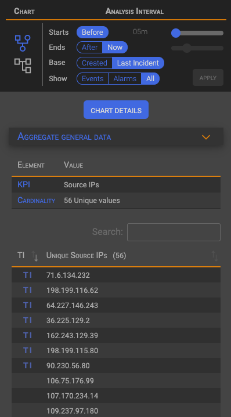Set Ends to After
231x417 pixels.
click(x=89, y=48)
